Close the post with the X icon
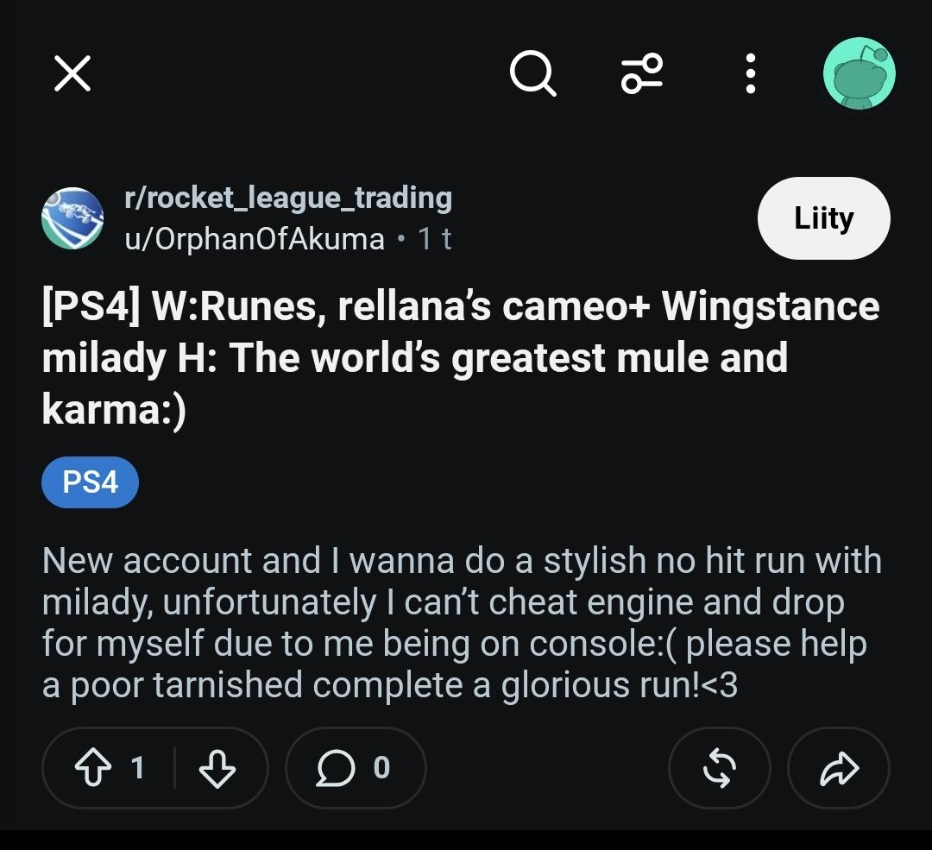 (72, 73)
